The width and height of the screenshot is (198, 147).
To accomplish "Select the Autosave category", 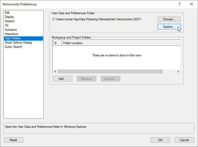I will coord(24,30).
